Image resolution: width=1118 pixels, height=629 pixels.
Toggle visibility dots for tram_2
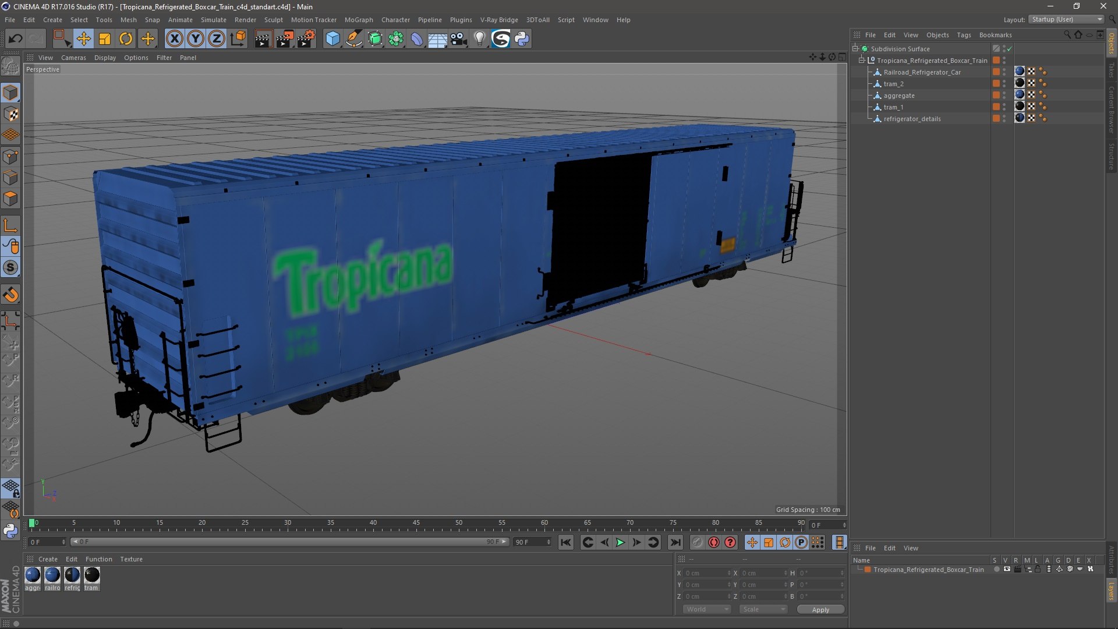(x=1004, y=84)
